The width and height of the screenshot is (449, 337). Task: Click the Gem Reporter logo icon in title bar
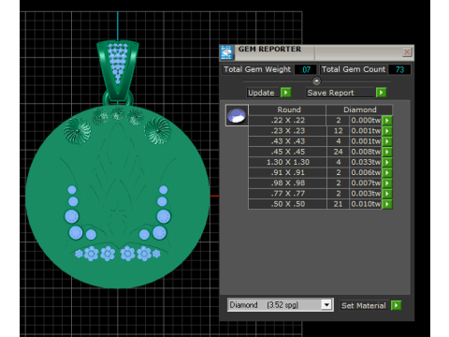226,52
